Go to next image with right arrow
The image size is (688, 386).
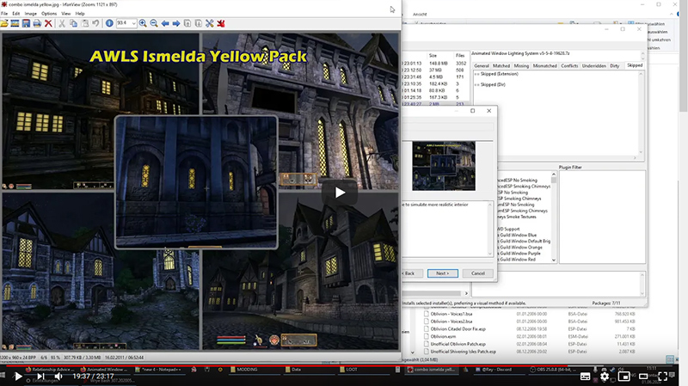coord(176,23)
